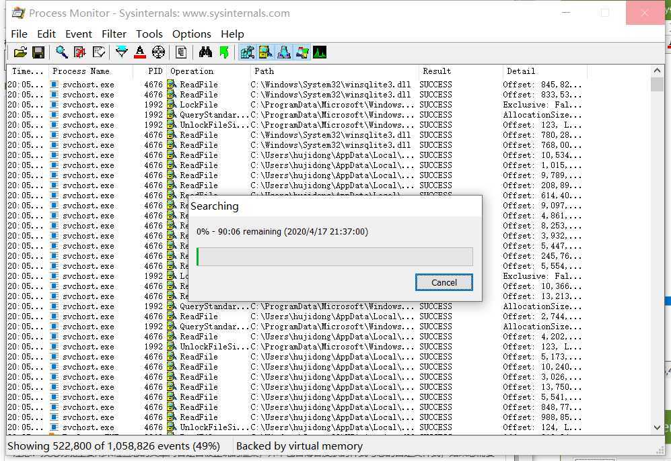Click the file icon on the 'Offset: 3,026' row

coord(172,377)
